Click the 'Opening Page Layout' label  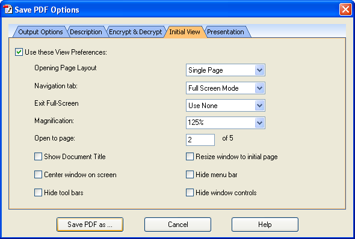pos(66,68)
